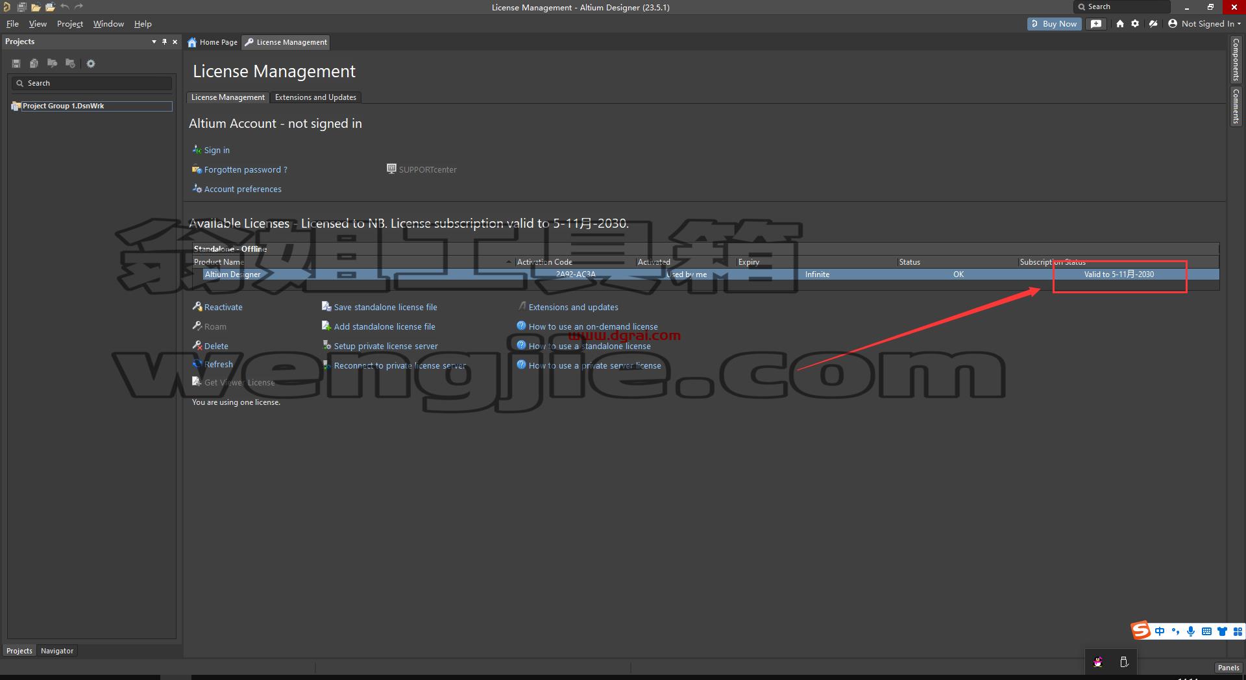The height and width of the screenshot is (680, 1246).
Task: Open the Project menu
Action: [70, 23]
